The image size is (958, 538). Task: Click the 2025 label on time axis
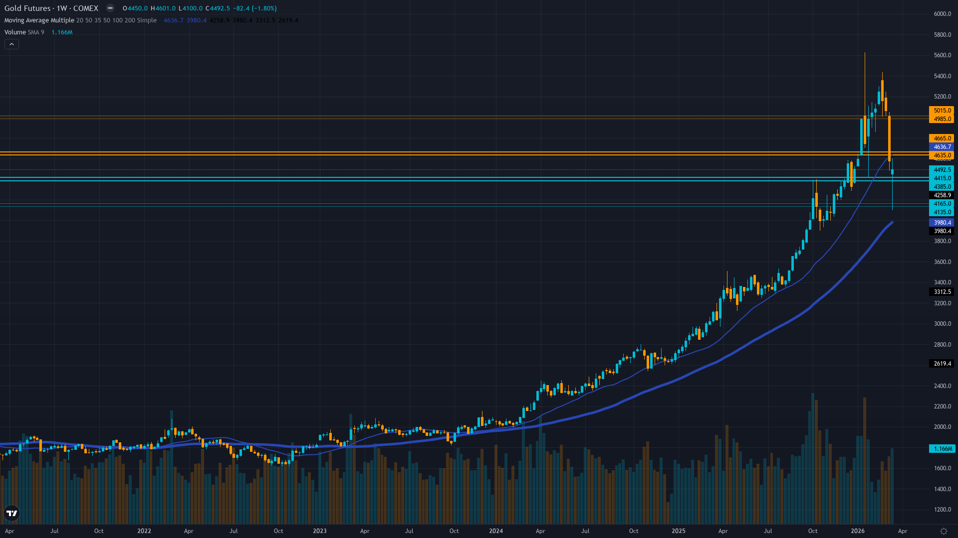coord(679,531)
